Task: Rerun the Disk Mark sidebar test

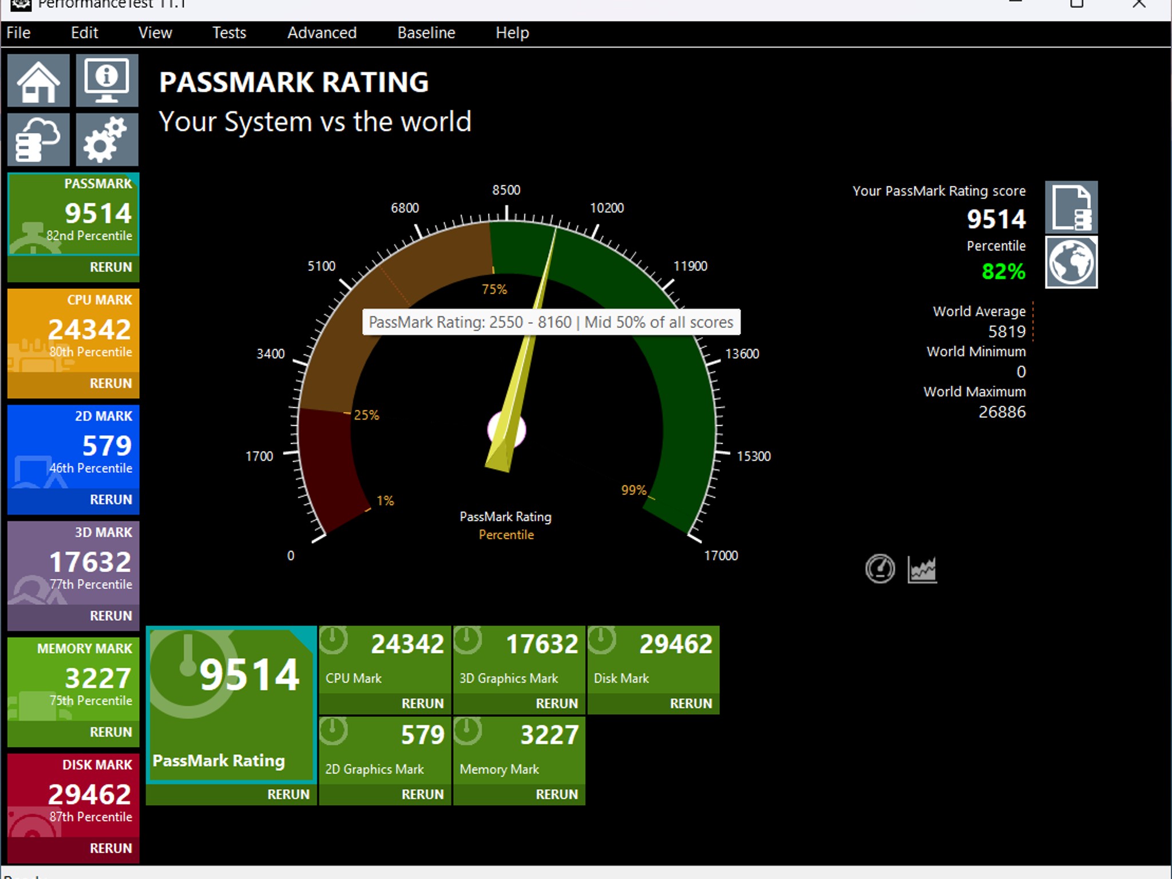Action: [110, 848]
